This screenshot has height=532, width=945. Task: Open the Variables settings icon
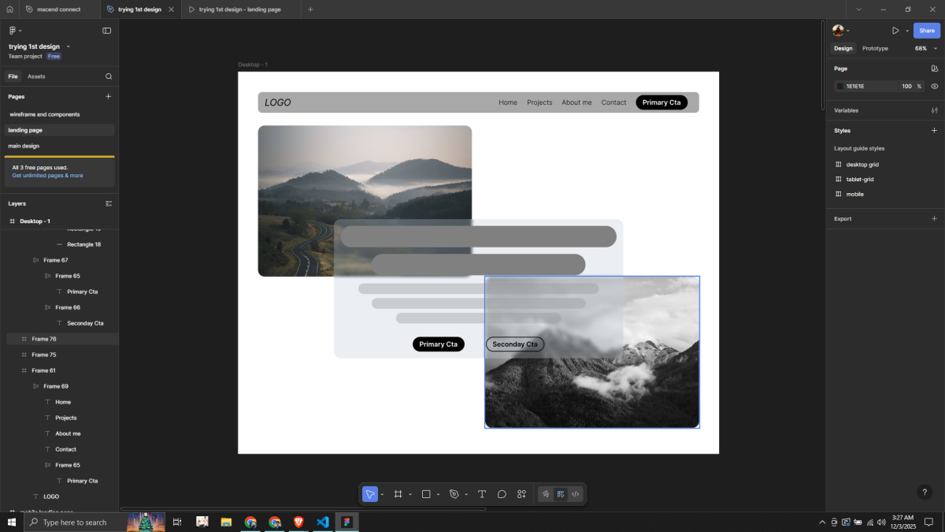934,110
